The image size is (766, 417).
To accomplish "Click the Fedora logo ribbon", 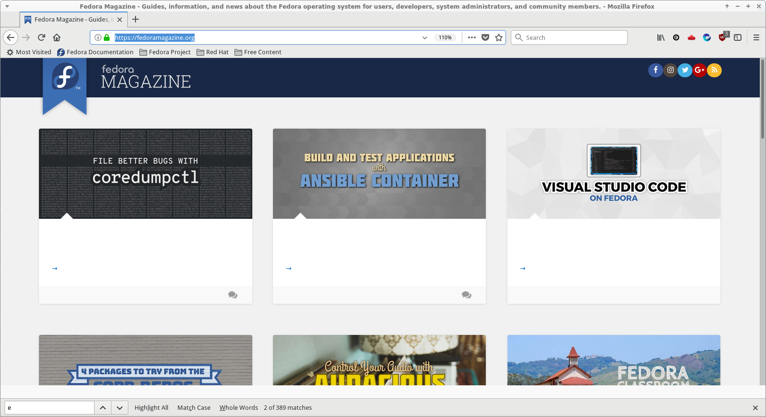I will point(64,86).
